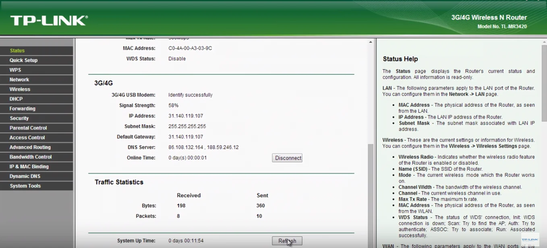Select the WPS menu item
The width and height of the screenshot is (547, 248).
click(15, 70)
